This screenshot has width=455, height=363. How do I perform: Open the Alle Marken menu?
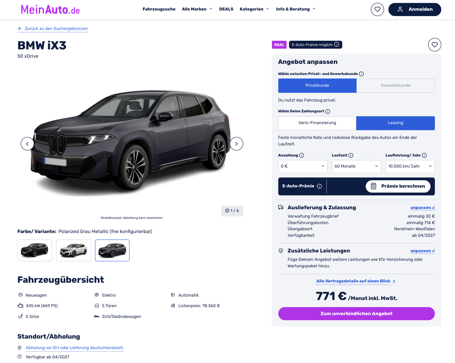(x=197, y=9)
